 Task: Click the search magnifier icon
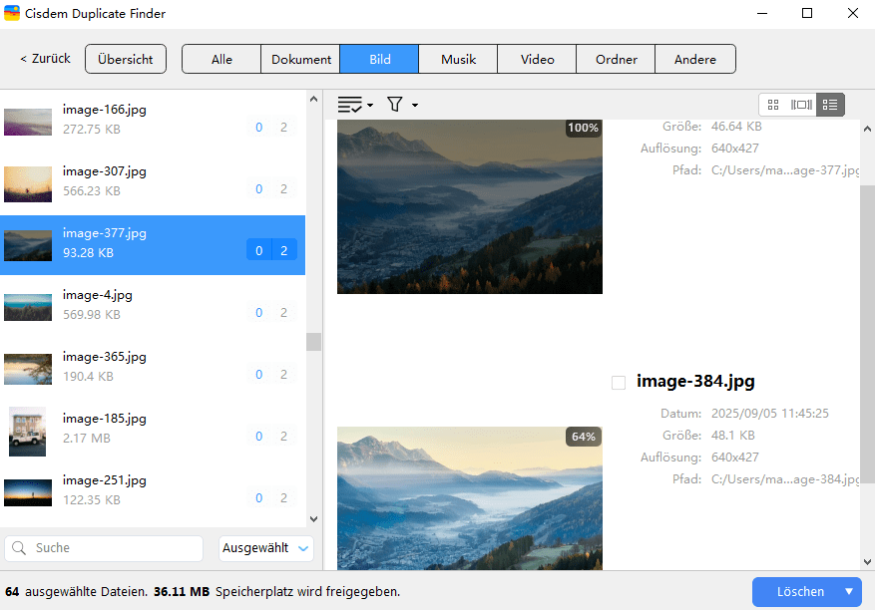click(20, 548)
